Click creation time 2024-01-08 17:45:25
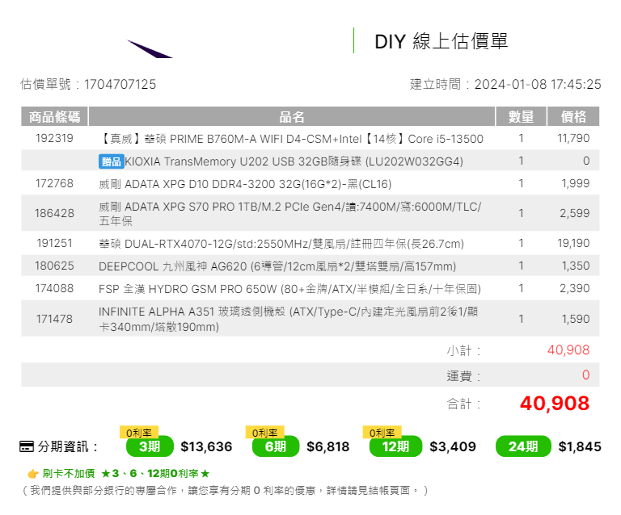Viewport: 621px width, 515px height. click(538, 84)
